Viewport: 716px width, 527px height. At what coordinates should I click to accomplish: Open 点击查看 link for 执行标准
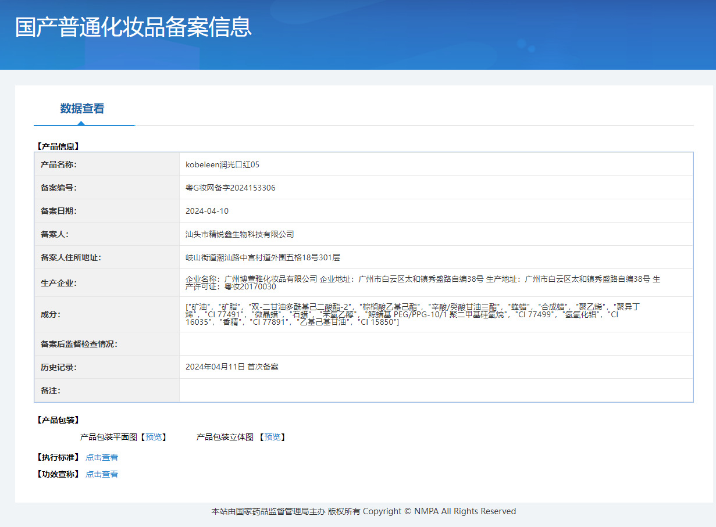pos(102,457)
